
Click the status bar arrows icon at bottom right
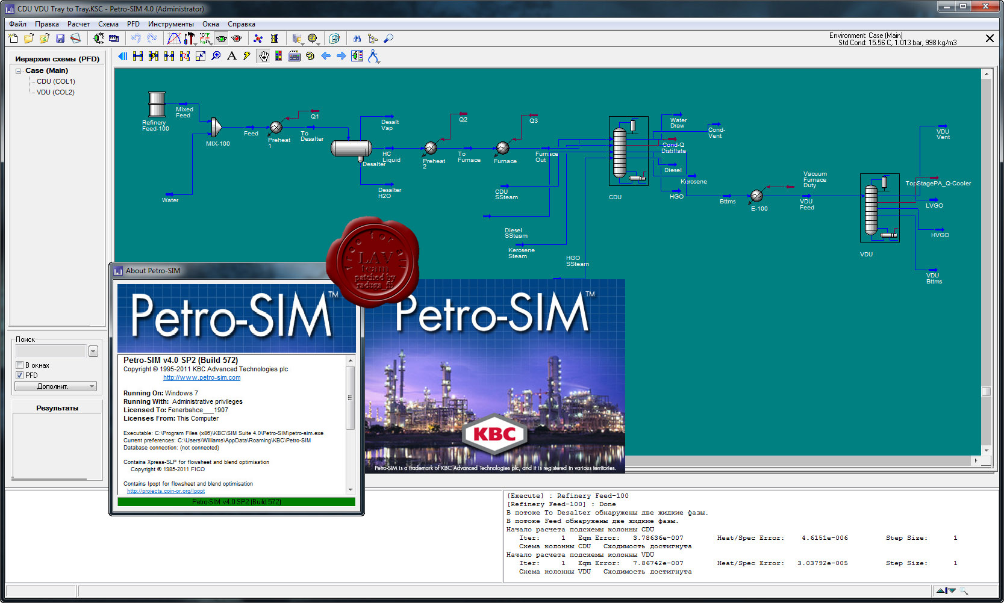point(946,591)
